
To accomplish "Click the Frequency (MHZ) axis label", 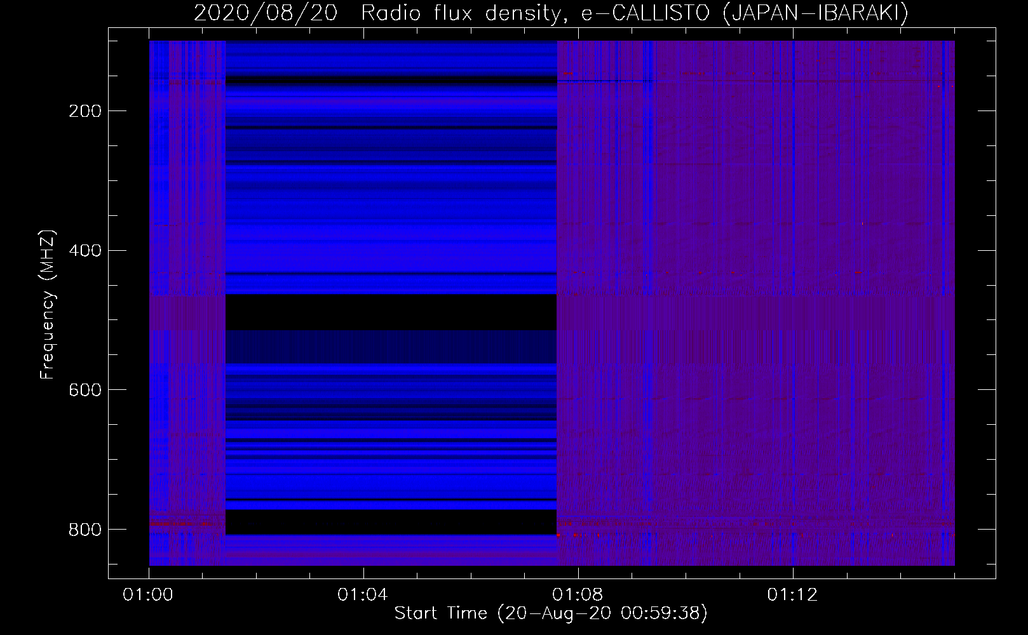I will (x=48, y=304).
